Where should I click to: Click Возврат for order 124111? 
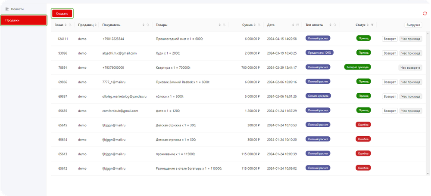coord(390,39)
